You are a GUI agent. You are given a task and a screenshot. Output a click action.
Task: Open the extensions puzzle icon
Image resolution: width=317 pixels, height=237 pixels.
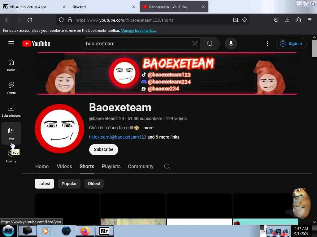[x=298, y=20]
